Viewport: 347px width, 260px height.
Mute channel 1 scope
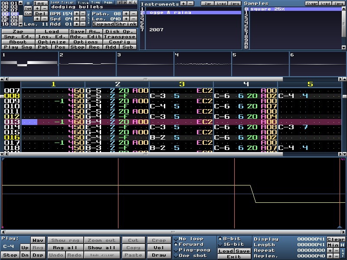click(x=29, y=64)
